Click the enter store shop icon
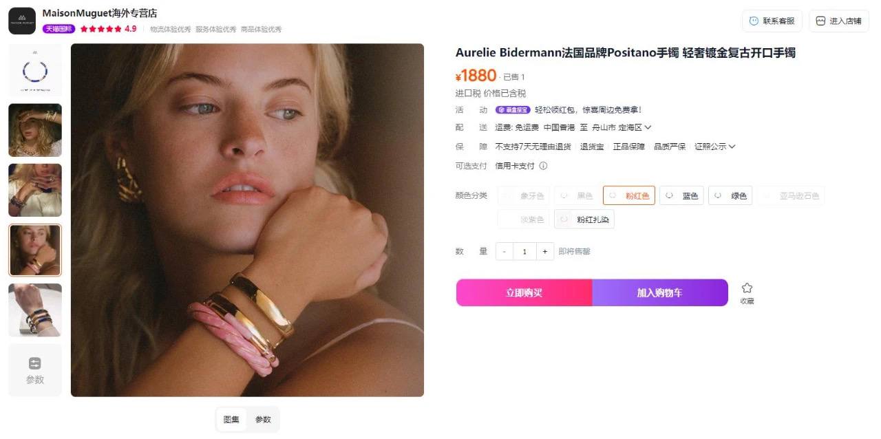 coord(820,21)
